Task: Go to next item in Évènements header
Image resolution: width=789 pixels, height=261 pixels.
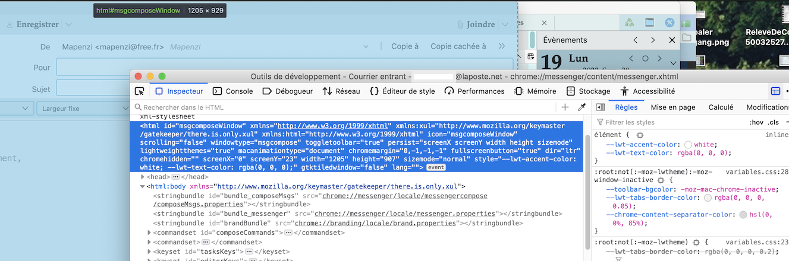Action: click(653, 40)
